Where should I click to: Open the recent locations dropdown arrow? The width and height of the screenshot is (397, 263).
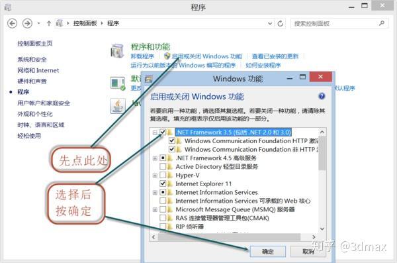[x=38, y=23]
